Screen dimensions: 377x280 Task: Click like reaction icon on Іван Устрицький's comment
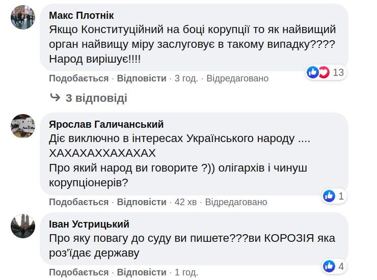[x=329, y=266]
